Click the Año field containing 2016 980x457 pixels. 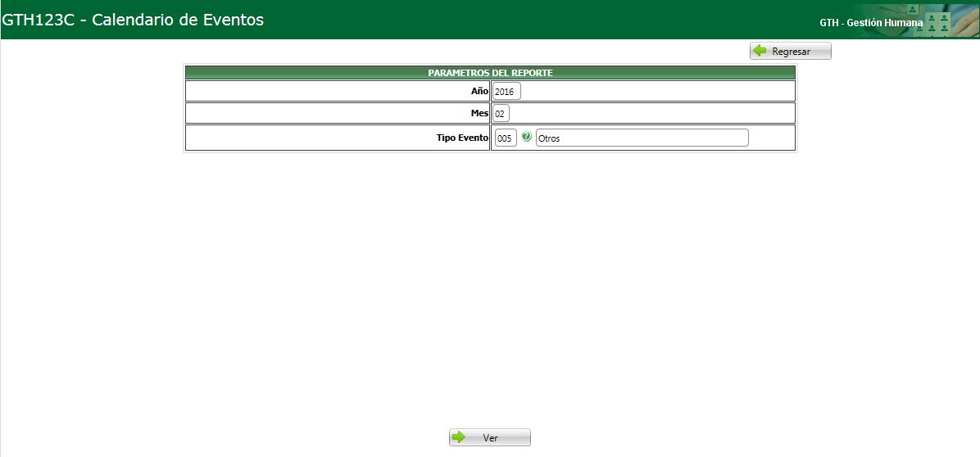(506, 91)
